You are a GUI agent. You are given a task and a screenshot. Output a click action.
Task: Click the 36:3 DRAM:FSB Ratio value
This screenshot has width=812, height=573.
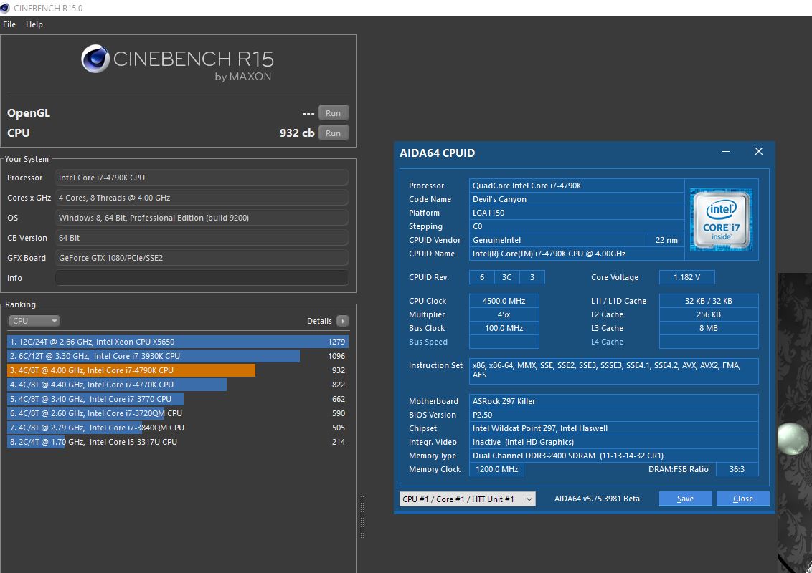(737, 469)
